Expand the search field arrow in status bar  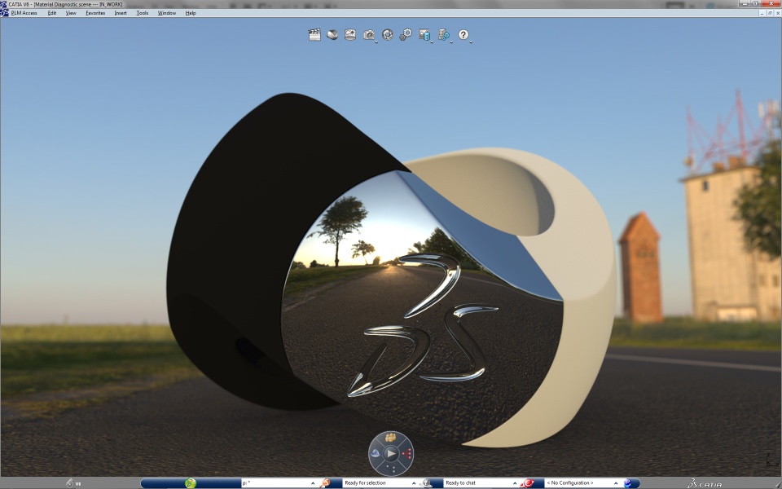313,483
